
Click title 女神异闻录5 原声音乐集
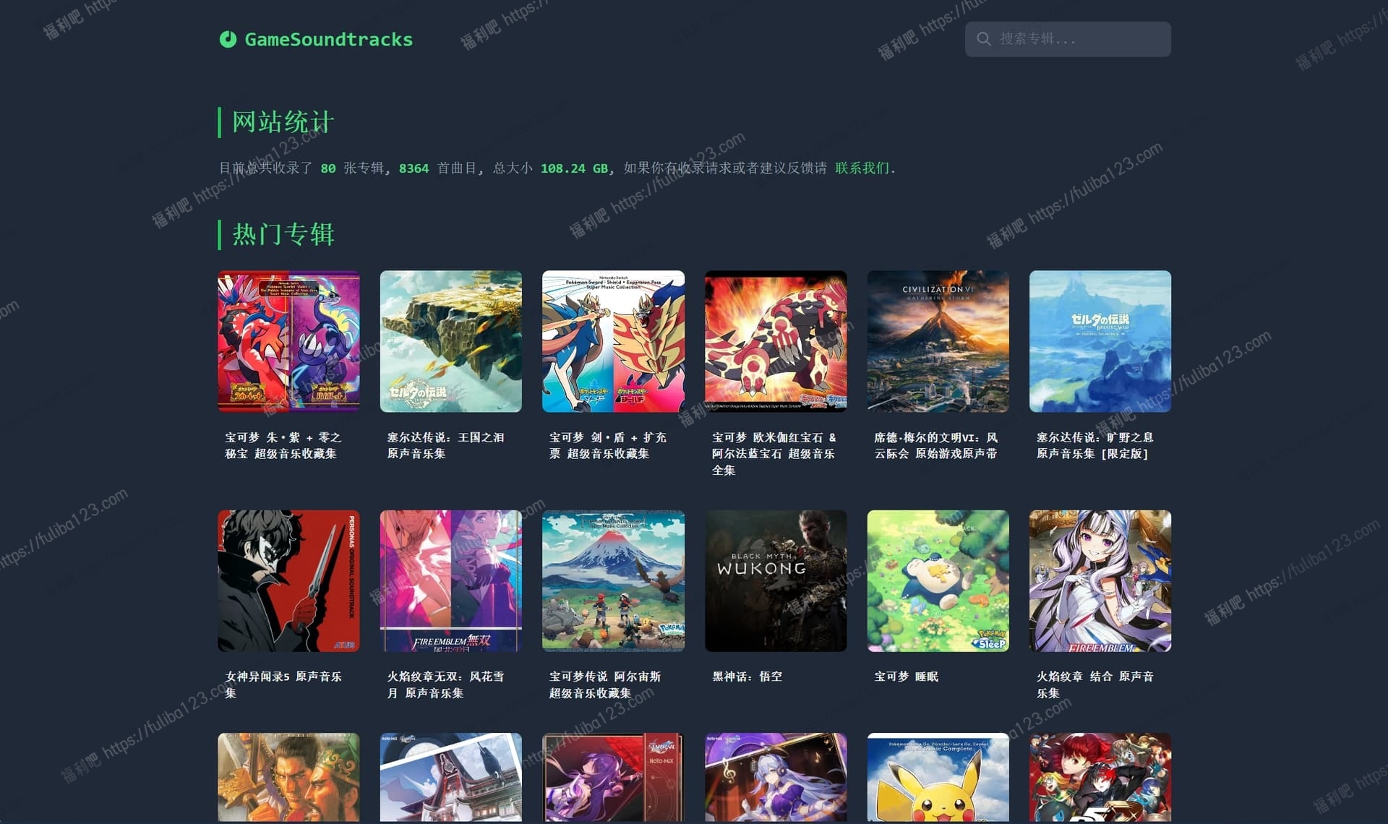[x=283, y=684]
